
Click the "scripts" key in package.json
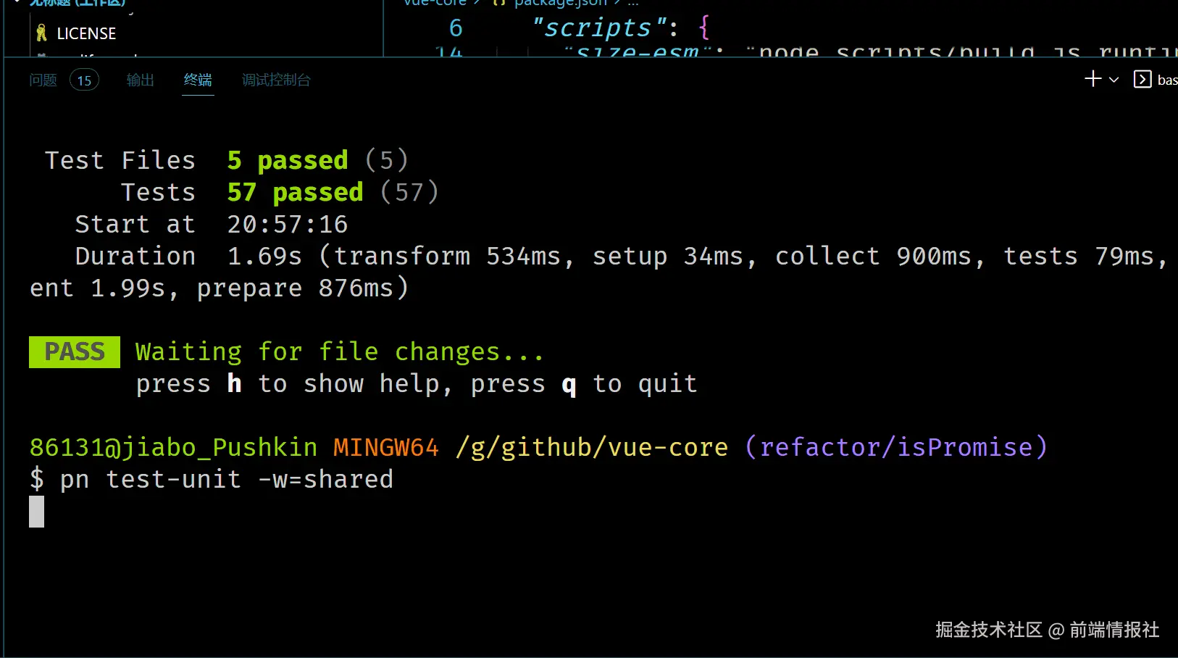tap(598, 28)
